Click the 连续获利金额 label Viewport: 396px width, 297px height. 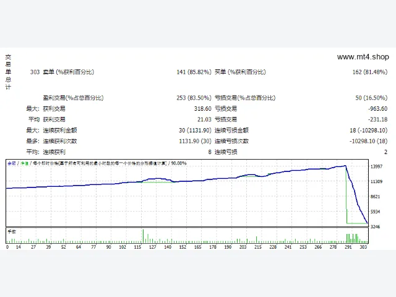point(60,131)
